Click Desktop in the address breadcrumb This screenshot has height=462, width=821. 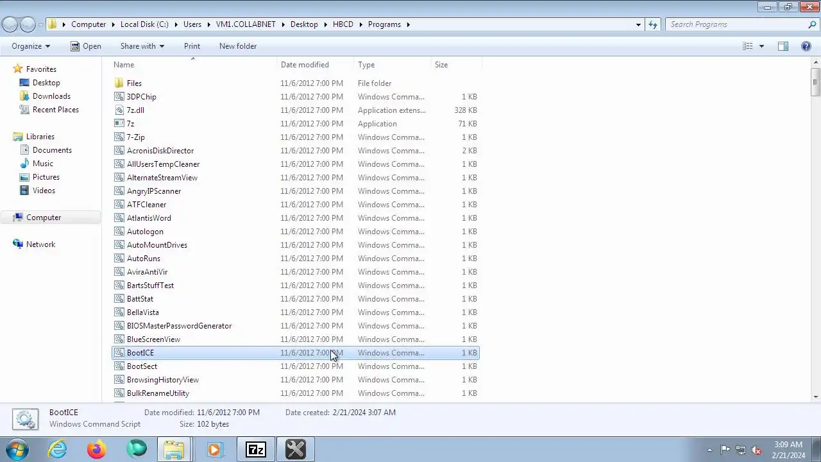pyautogui.click(x=304, y=24)
